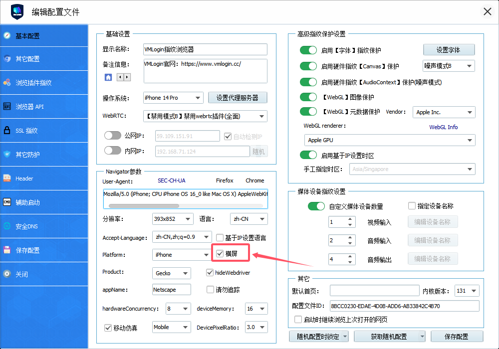This screenshot has height=349, width=499.
Task: Disable the Canvas hardware fingerprint protection switch
Action: point(308,66)
